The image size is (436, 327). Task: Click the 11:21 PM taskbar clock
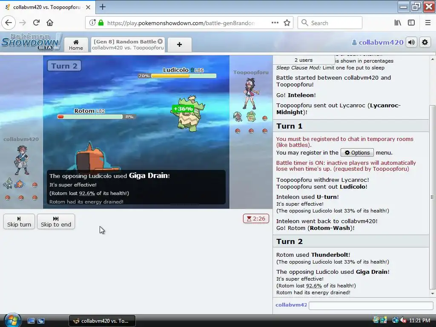tap(419, 320)
